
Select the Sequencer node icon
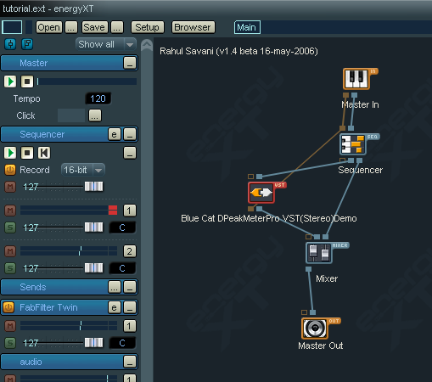[x=353, y=144]
